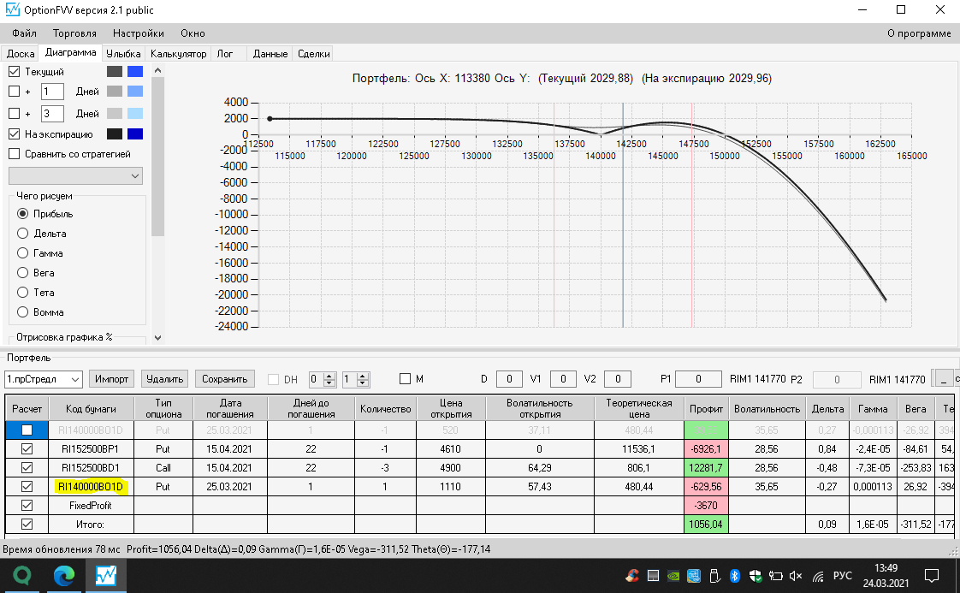This screenshot has height=593, width=960.
Task: Open the search icon on the taskbar
Action: click(22, 576)
